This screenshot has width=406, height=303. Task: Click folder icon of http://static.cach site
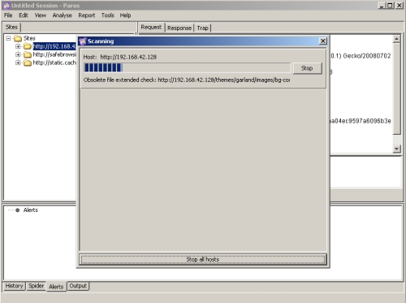(28, 63)
